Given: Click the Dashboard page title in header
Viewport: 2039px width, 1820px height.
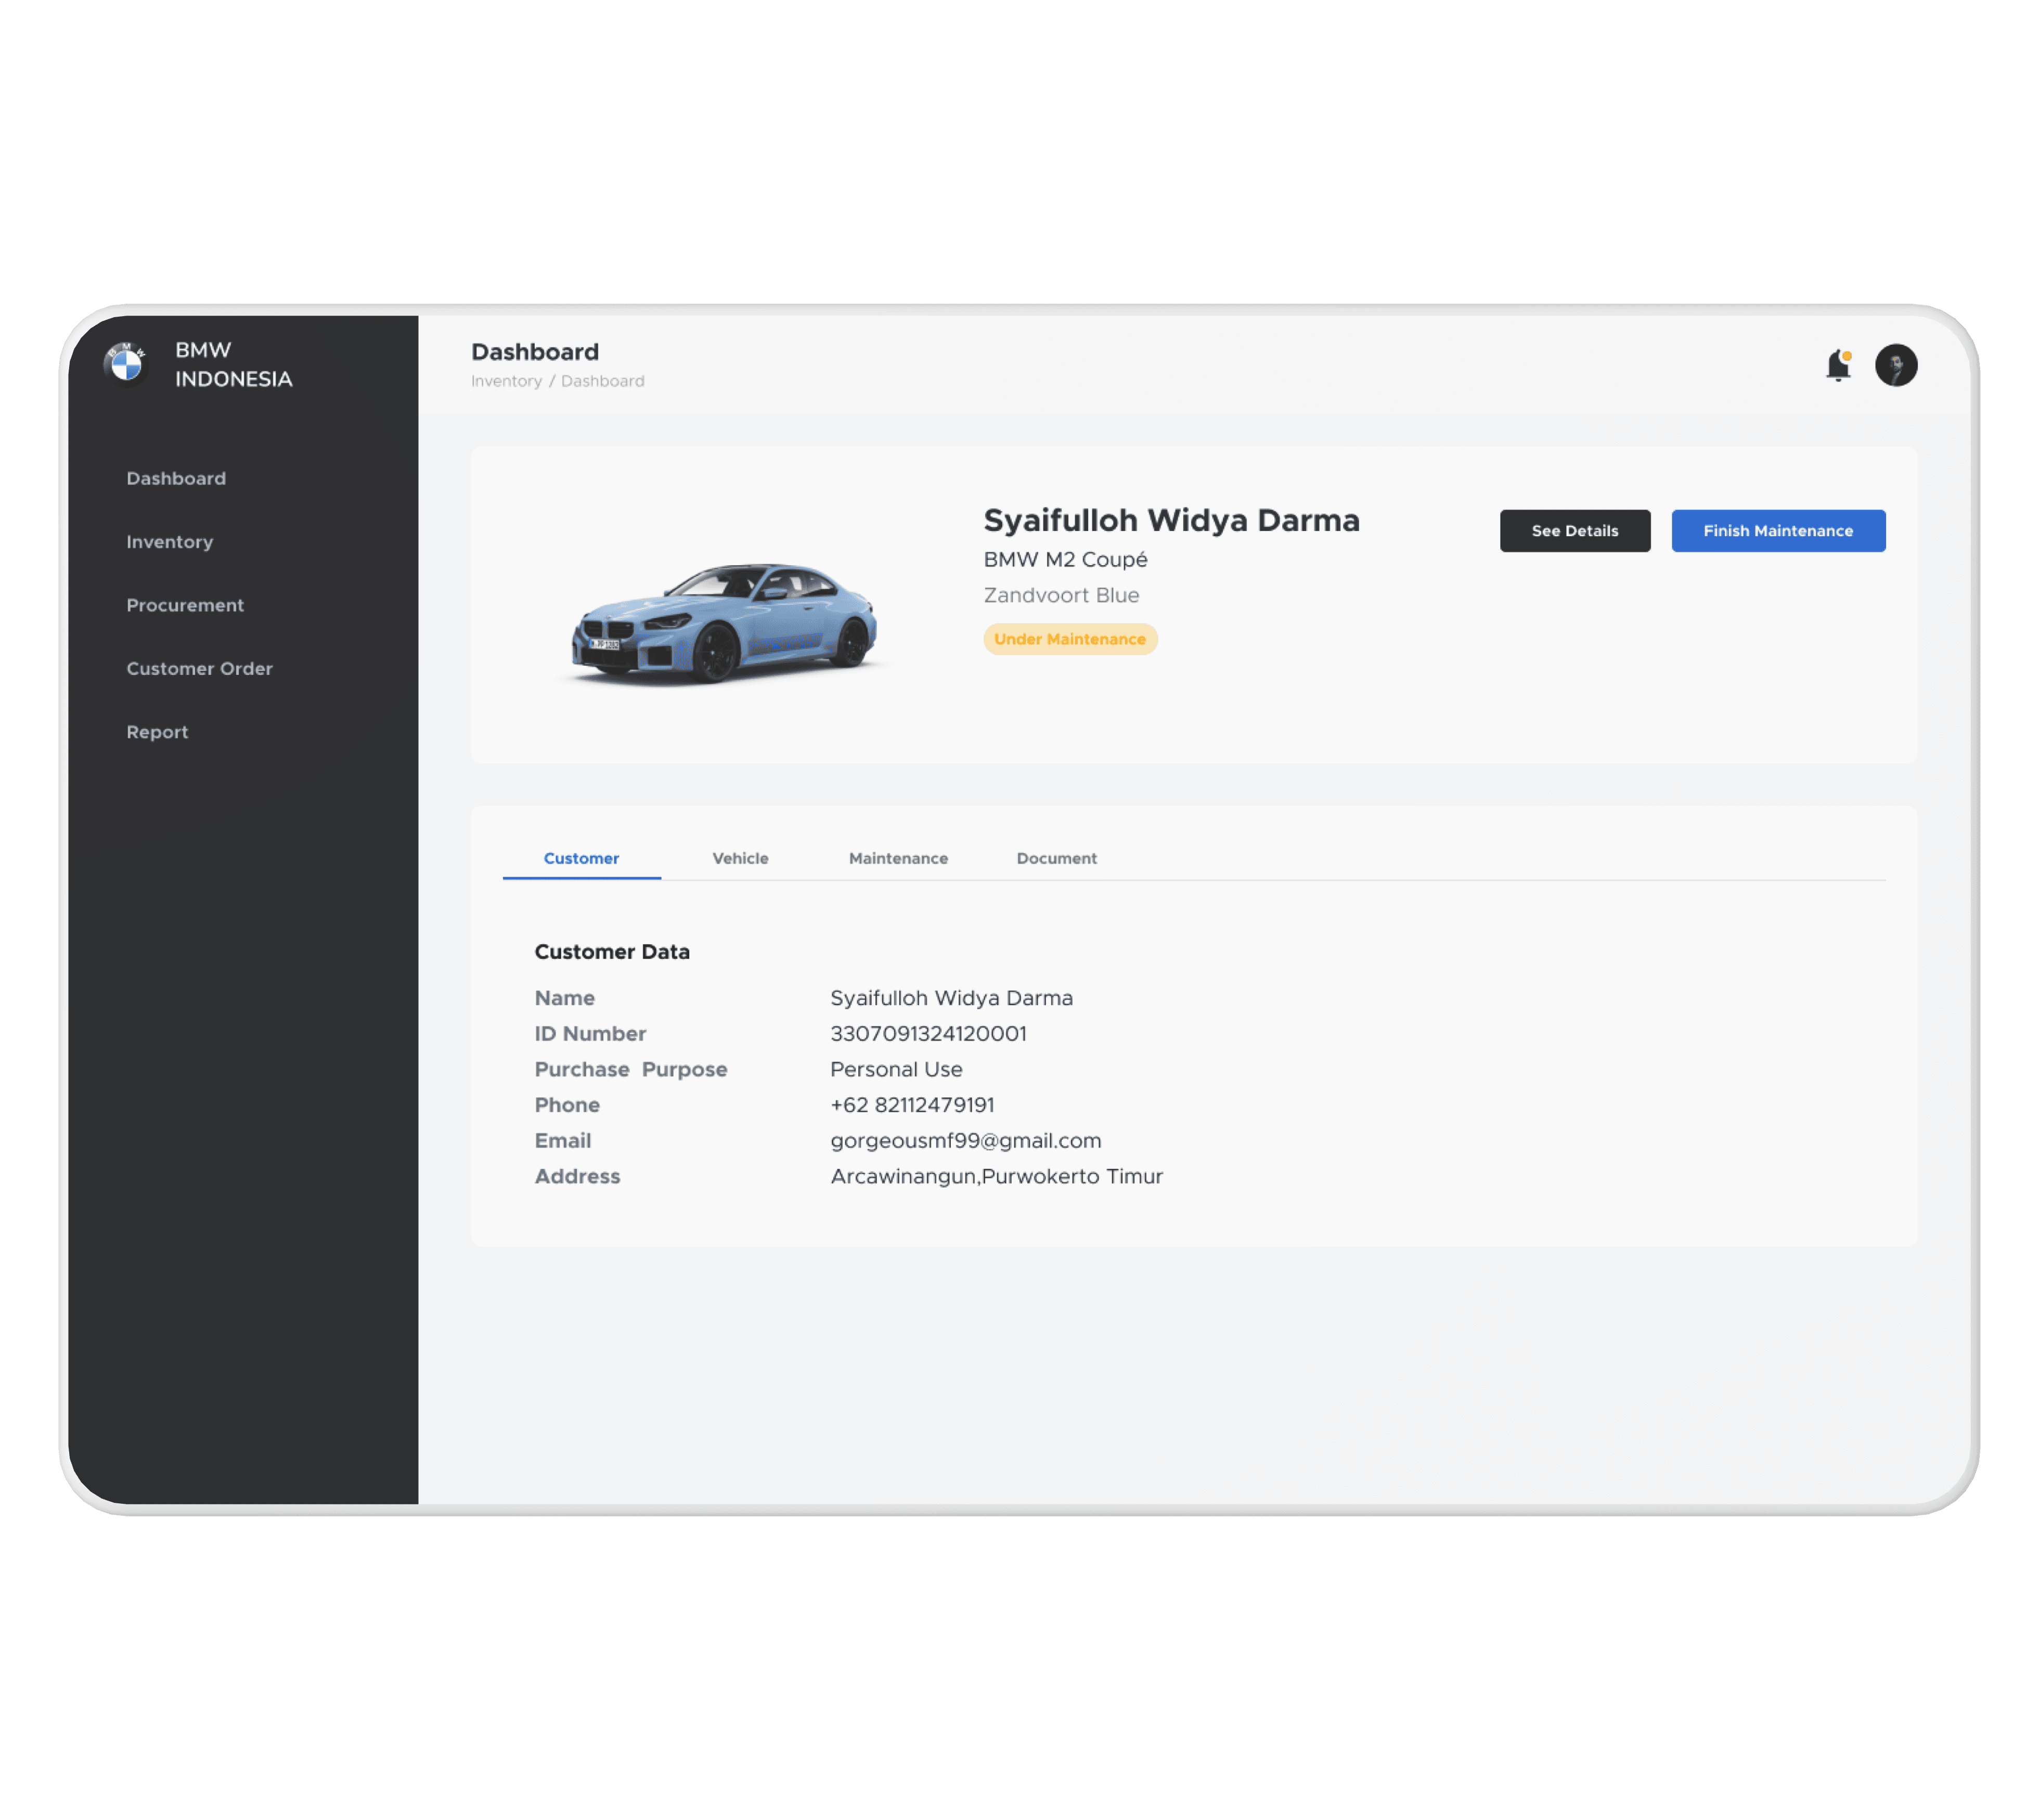Looking at the screenshot, I should point(535,352).
